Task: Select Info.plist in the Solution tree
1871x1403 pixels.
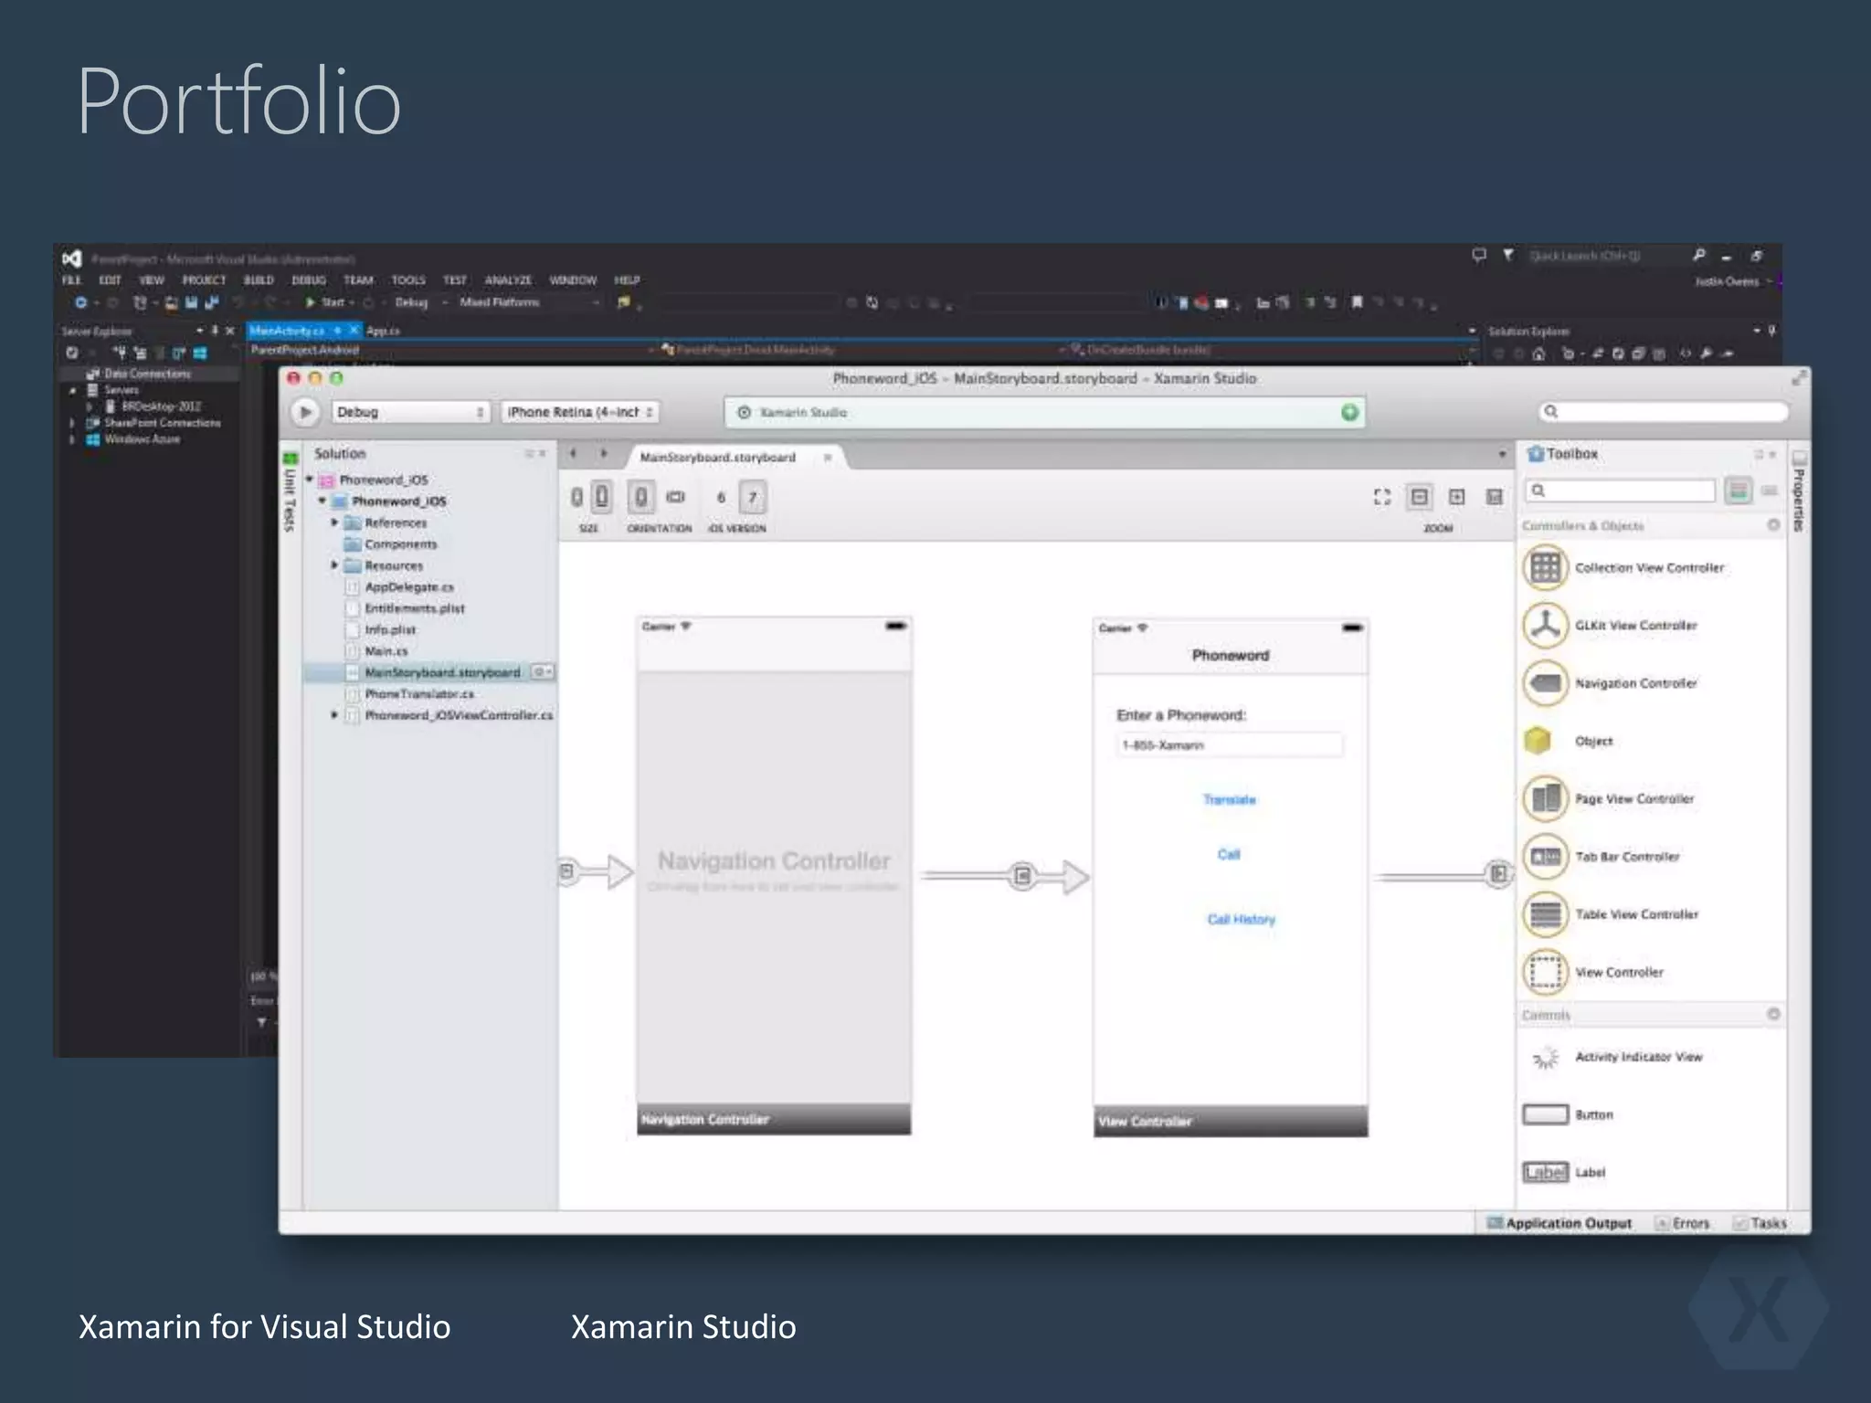Action: pyautogui.click(x=390, y=629)
